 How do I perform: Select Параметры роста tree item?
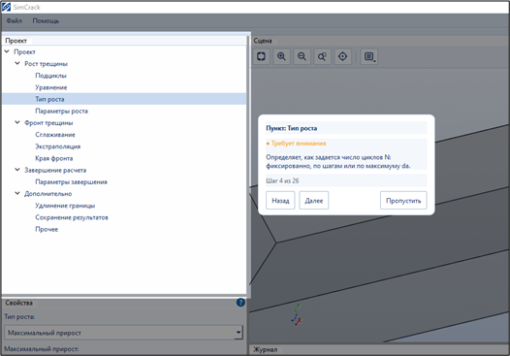click(x=61, y=111)
